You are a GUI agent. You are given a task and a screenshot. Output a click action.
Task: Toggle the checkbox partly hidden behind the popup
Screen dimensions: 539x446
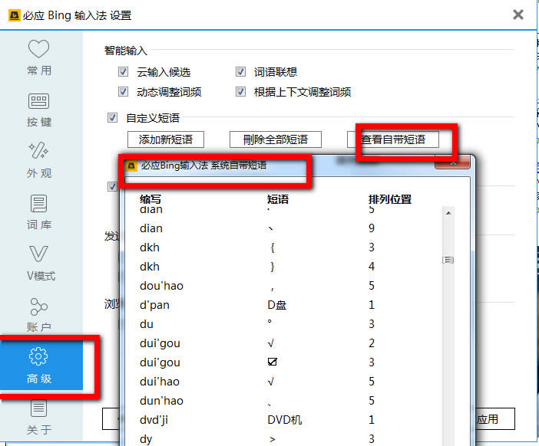click(112, 186)
